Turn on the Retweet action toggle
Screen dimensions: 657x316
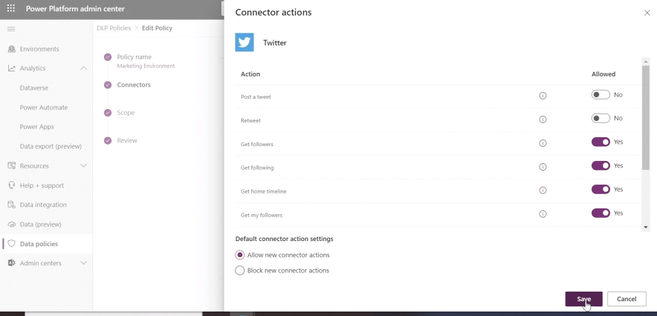pos(601,119)
